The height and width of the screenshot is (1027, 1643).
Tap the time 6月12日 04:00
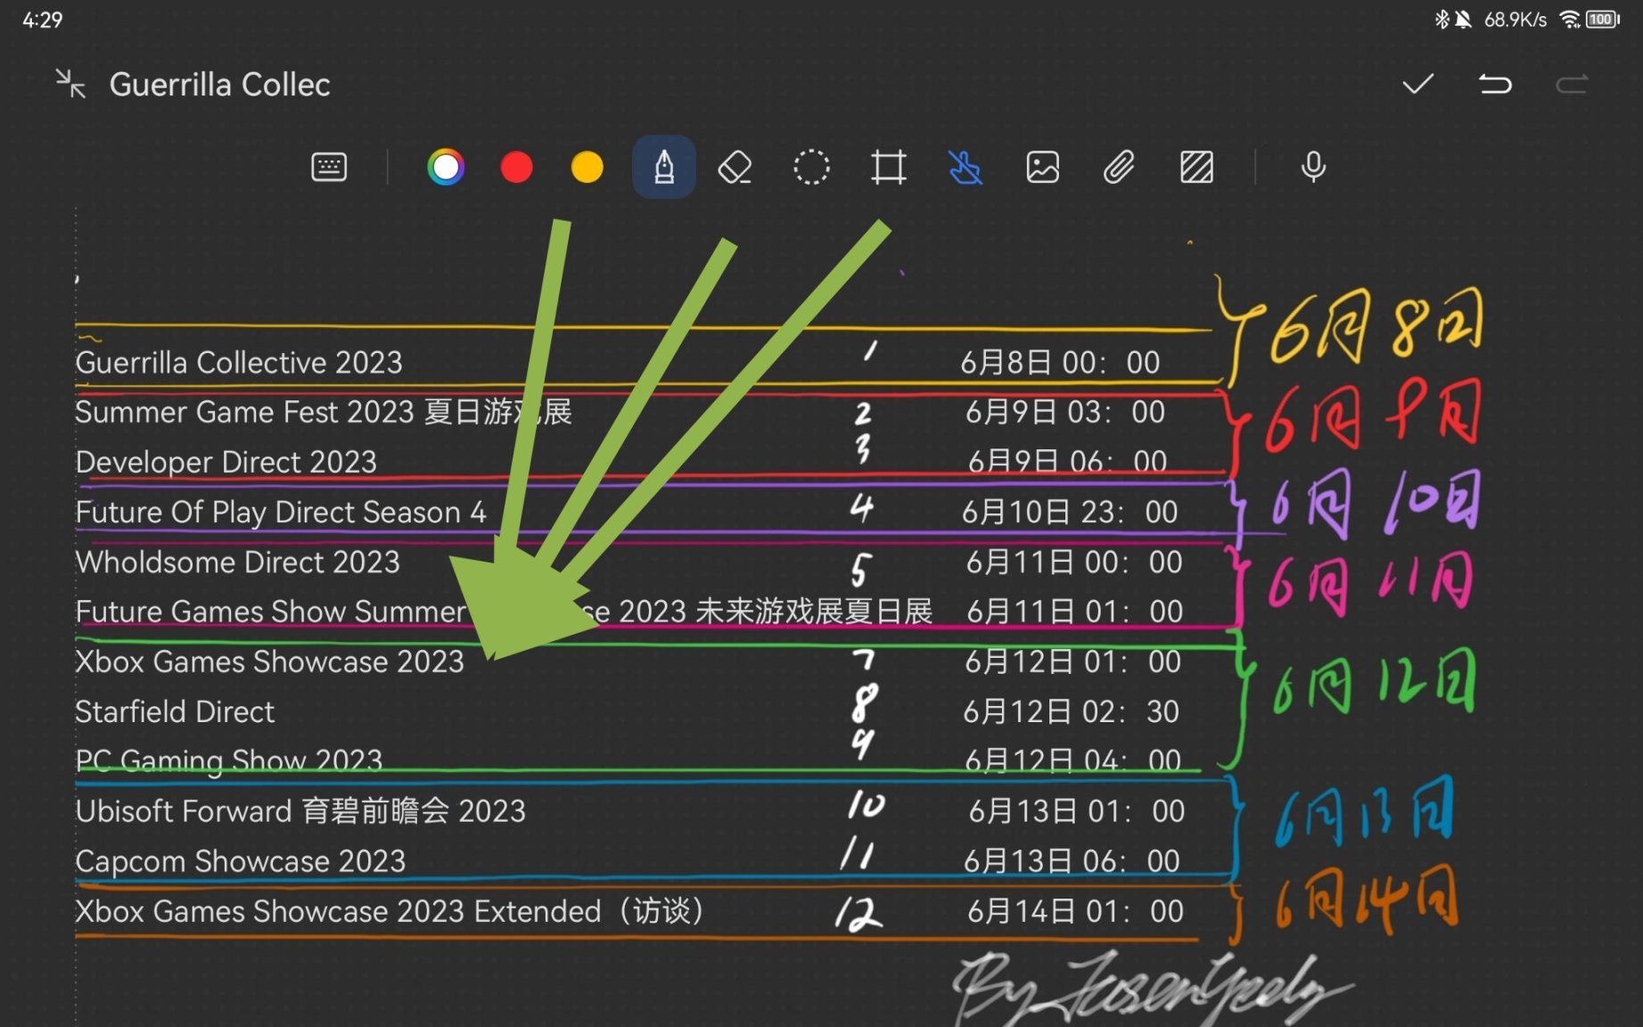tap(1072, 761)
